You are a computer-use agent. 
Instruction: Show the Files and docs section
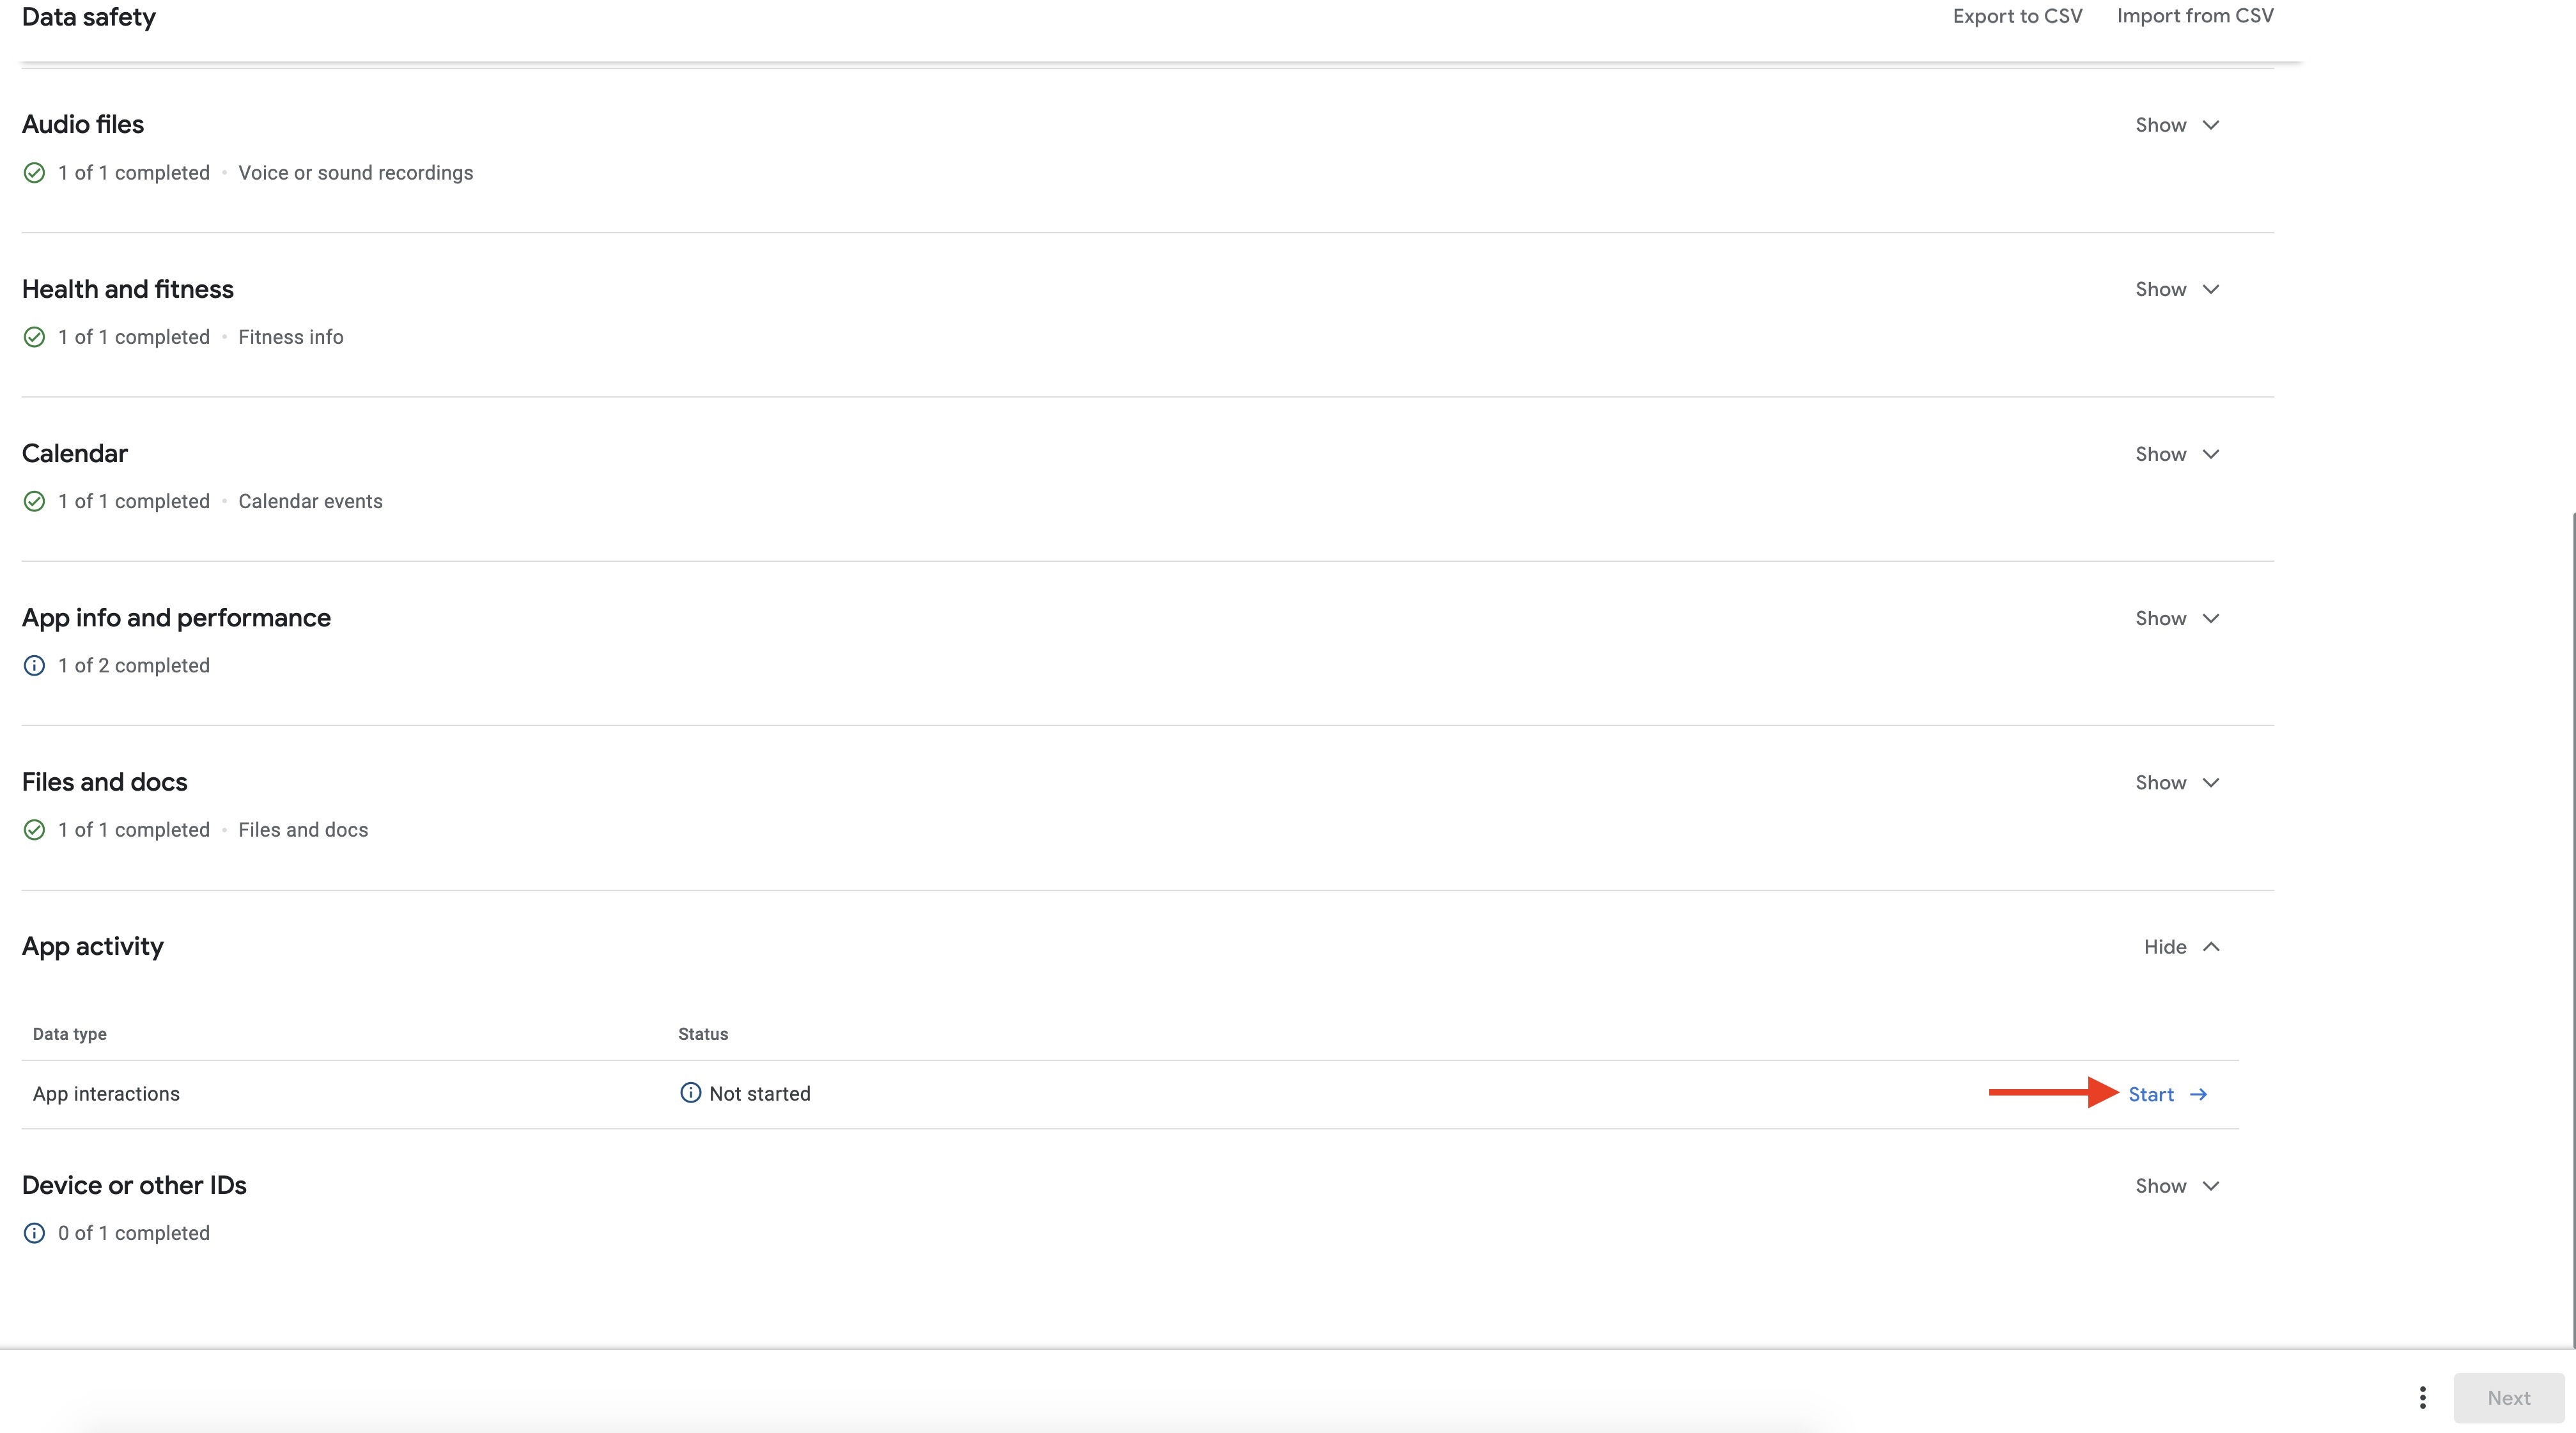tap(2177, 782)
